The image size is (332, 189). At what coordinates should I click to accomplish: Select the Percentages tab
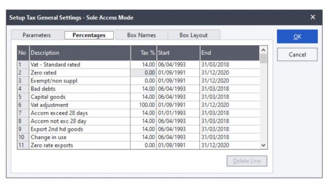point(89,35)
